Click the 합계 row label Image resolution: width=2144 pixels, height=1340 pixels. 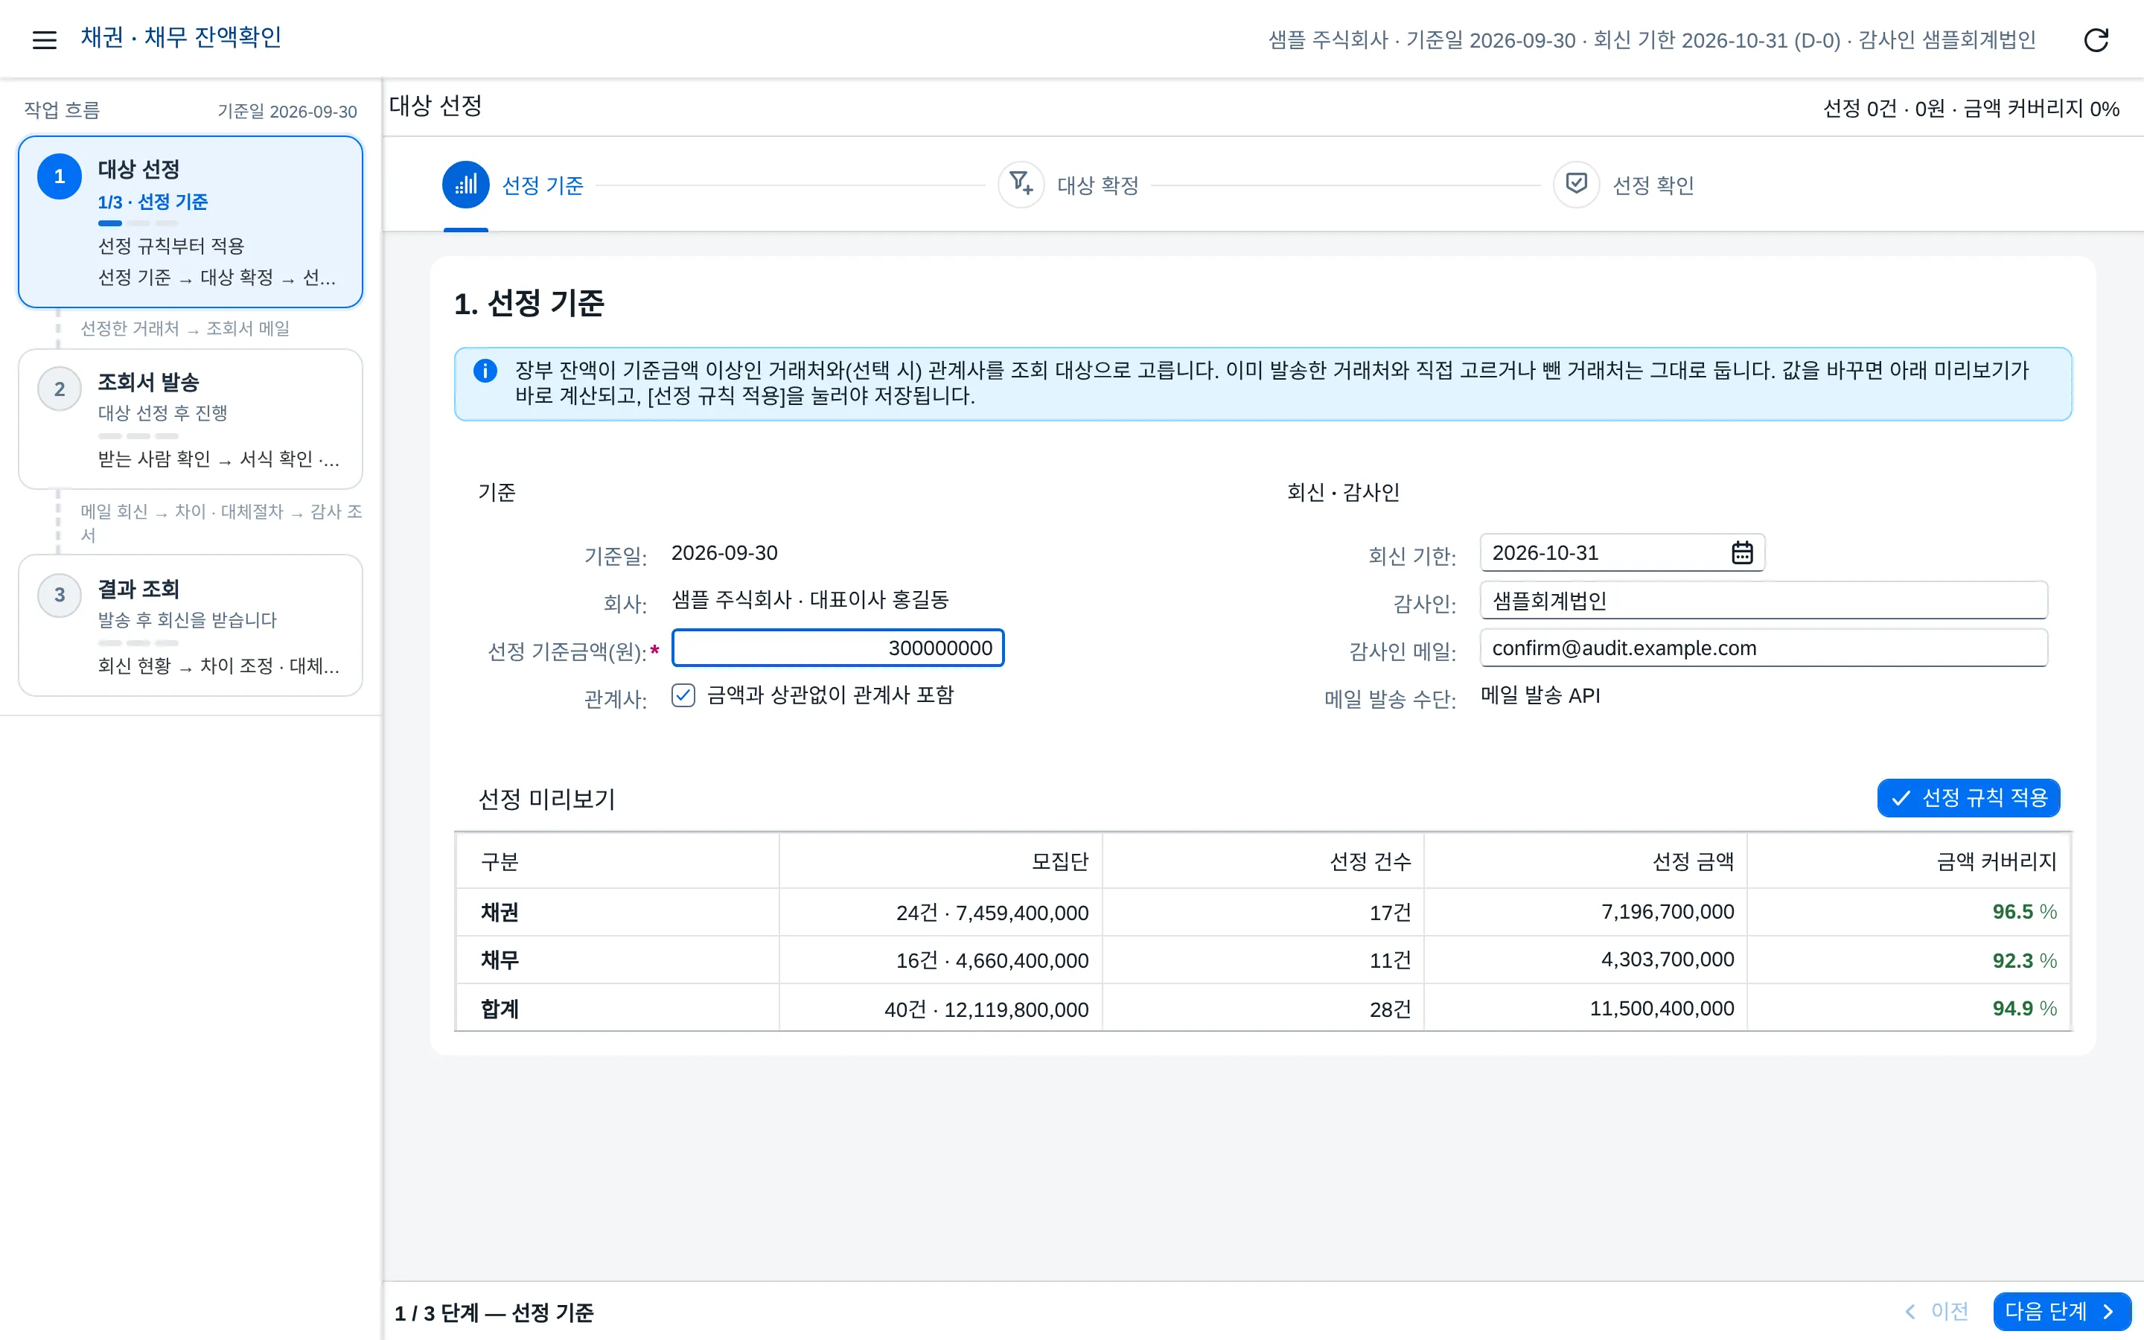point(500,1009)
